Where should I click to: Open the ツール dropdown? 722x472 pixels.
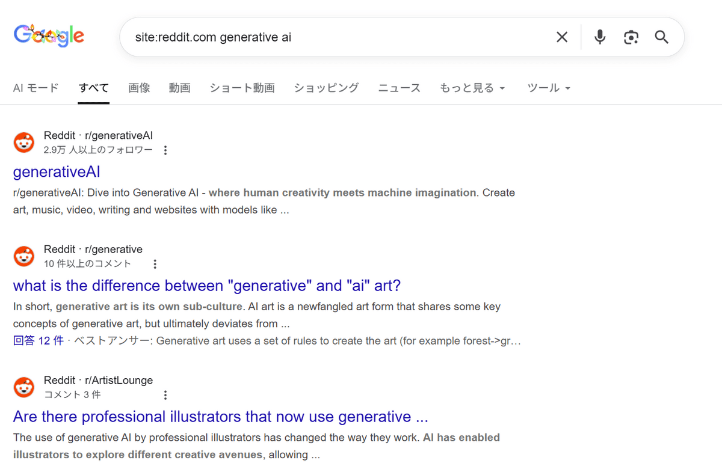(548, 88)
